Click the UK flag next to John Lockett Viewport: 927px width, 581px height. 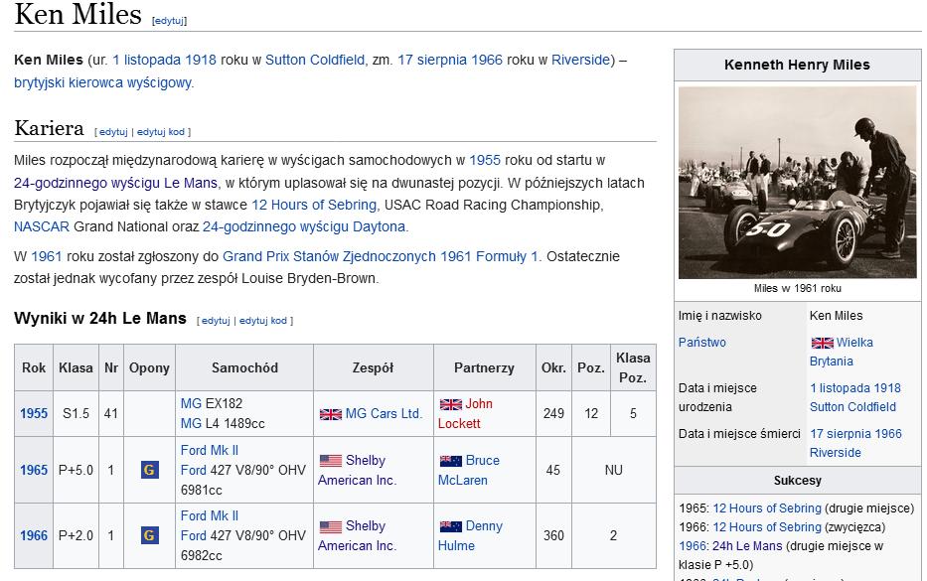pyautogui.click(x=450, y=404)
